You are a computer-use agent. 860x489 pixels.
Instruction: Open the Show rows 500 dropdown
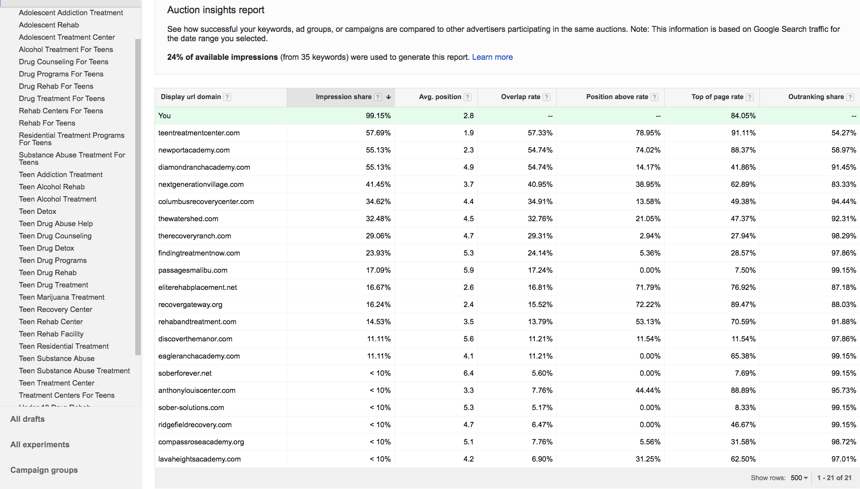[799, 478]
